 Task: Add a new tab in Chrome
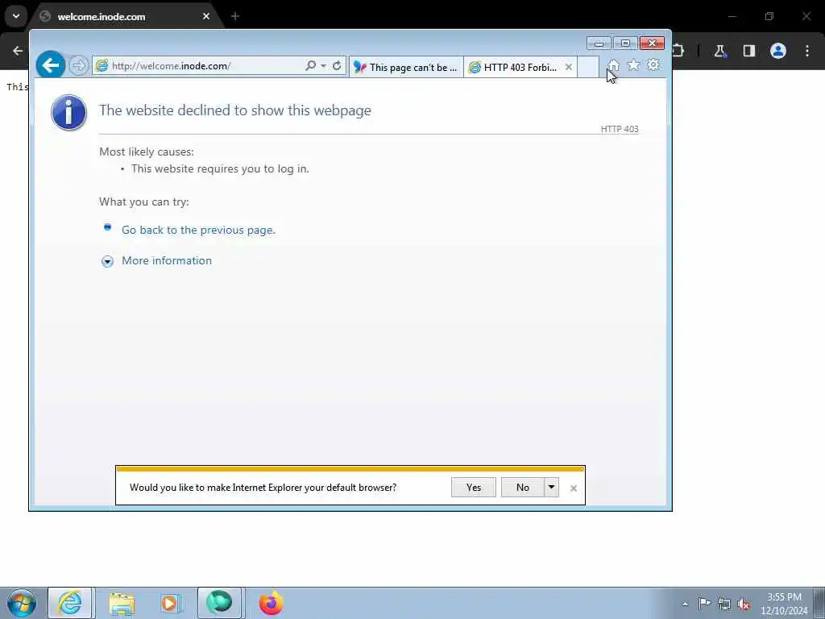tap(235, 16)
